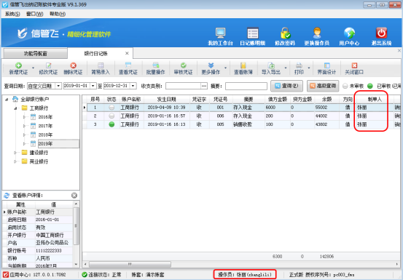Select the 未审核 gray status indicator
This screenshot has height=280, width=403.
tap(345, 86)
